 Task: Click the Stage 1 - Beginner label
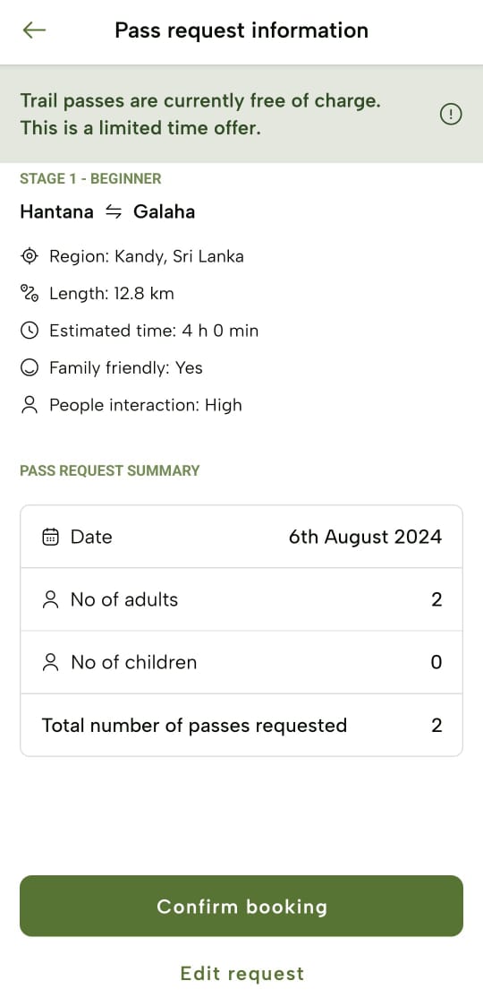(x=90, y=179)
